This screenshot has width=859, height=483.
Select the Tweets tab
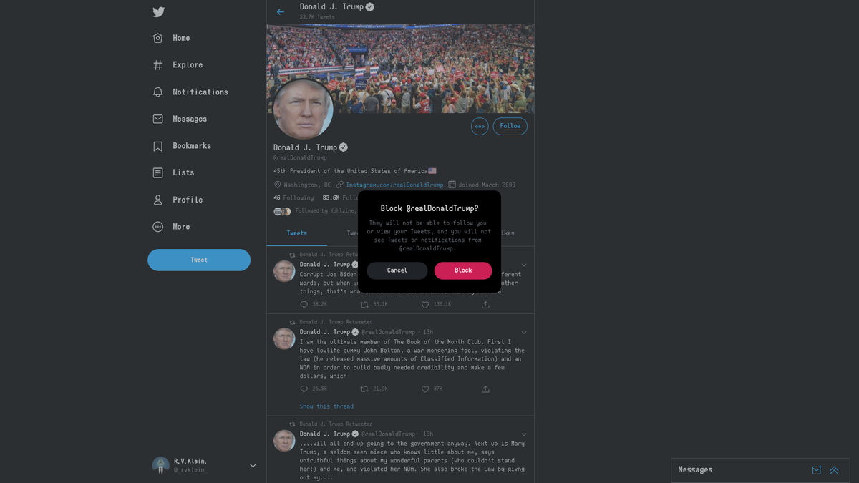click(x=296, y=233)
